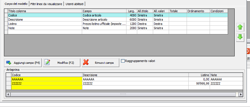Click preview Descrizione column header

click(135, 75)
